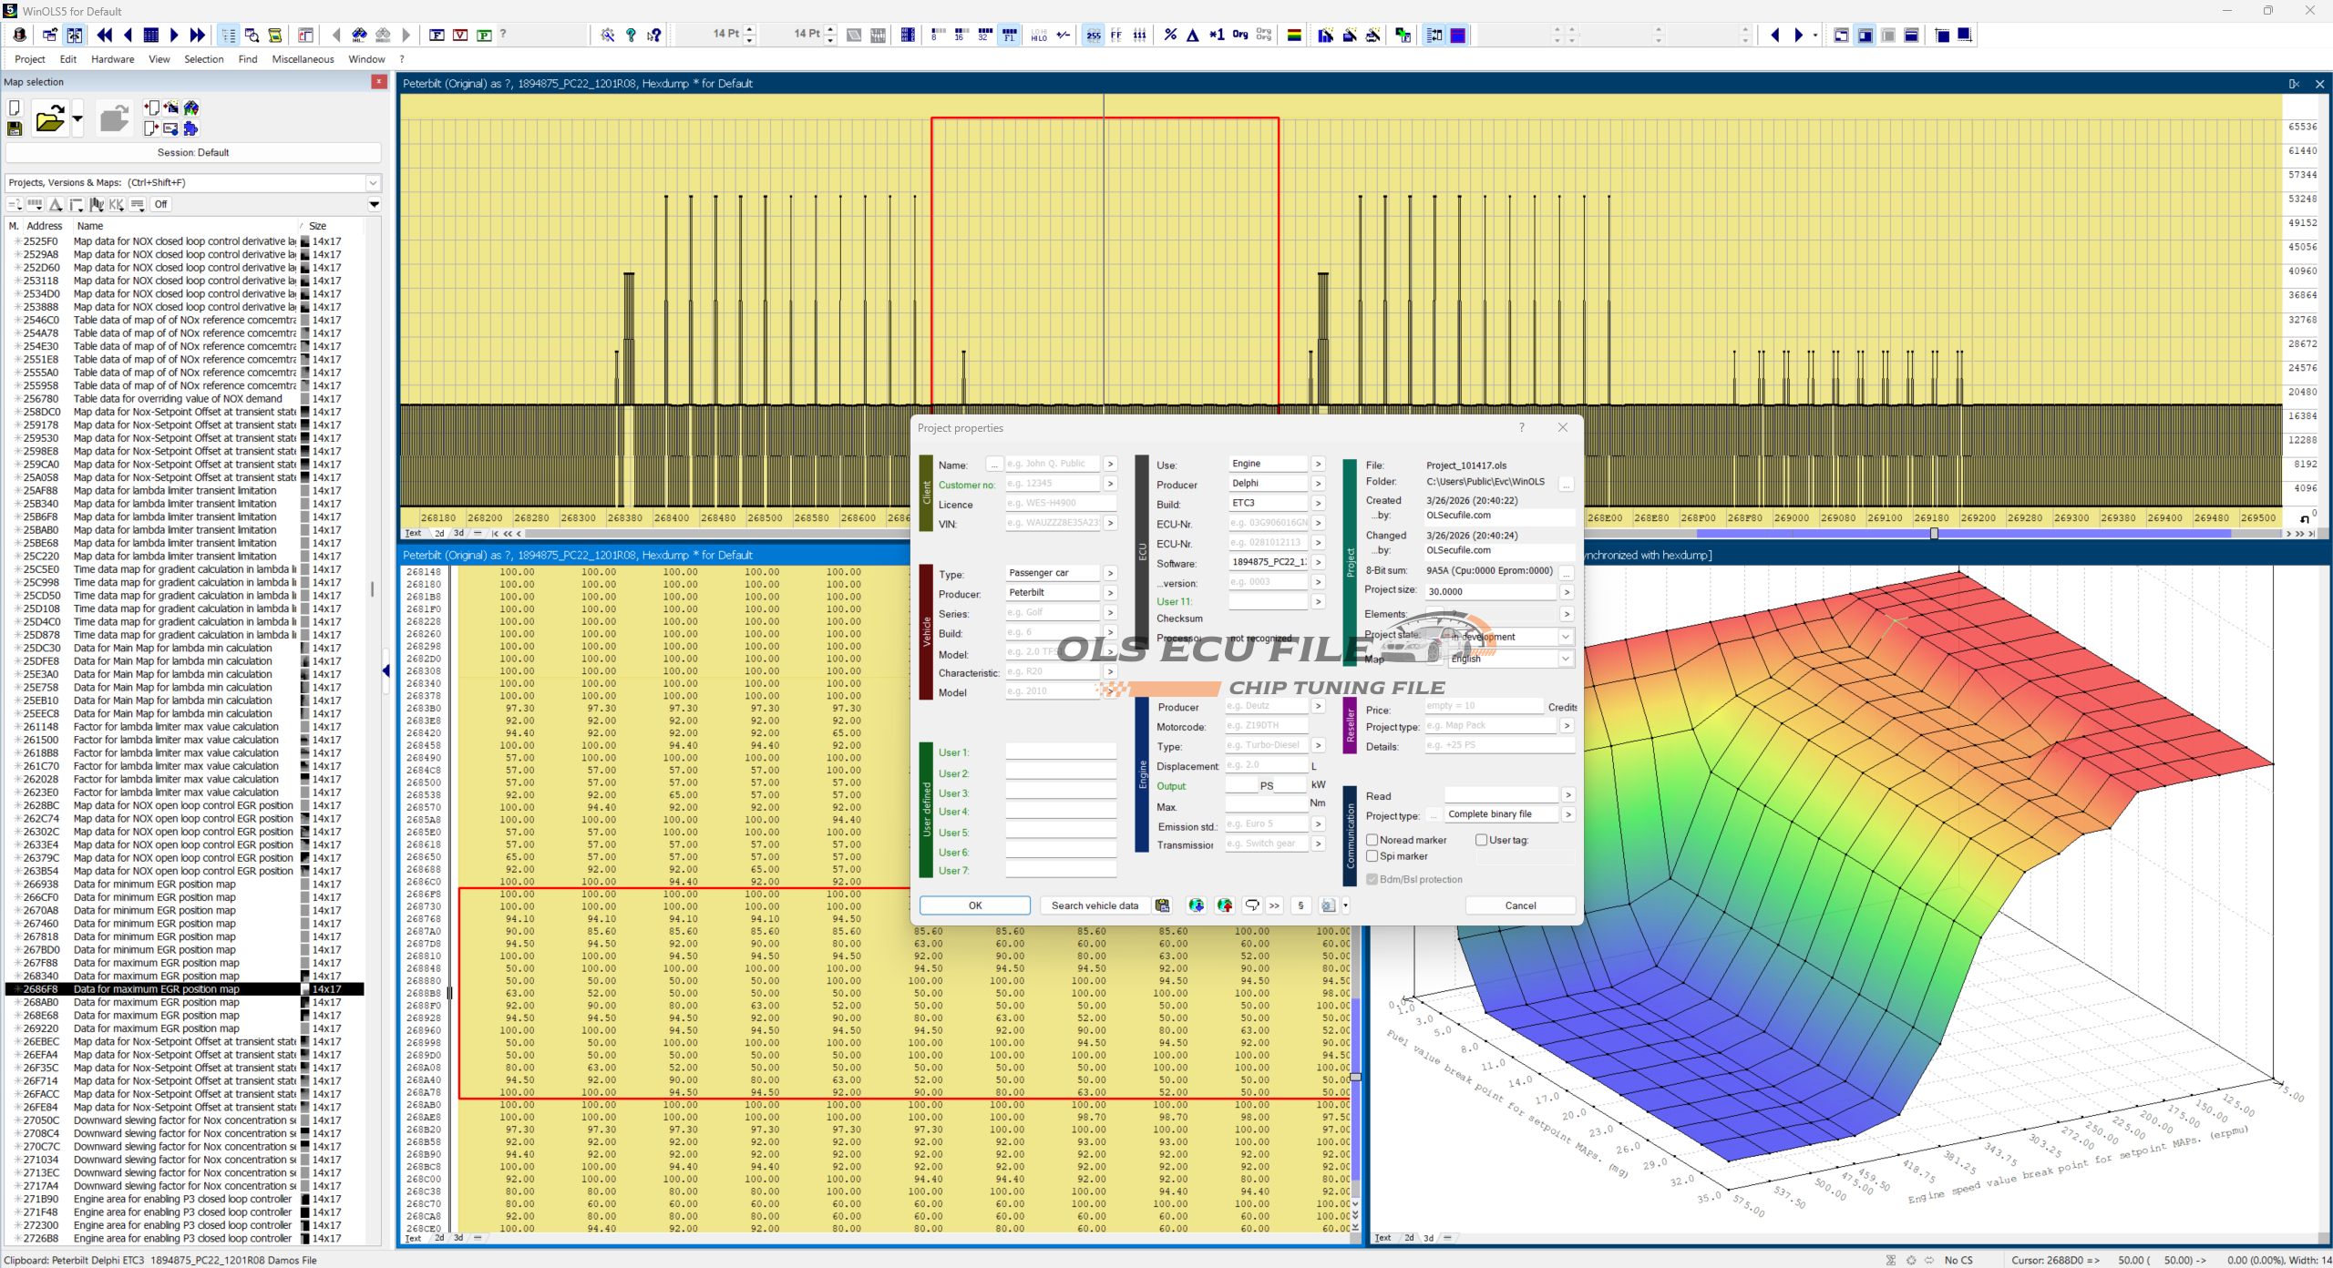Click the globe icon beside Search vehicle data

[x=1196, y=905]
